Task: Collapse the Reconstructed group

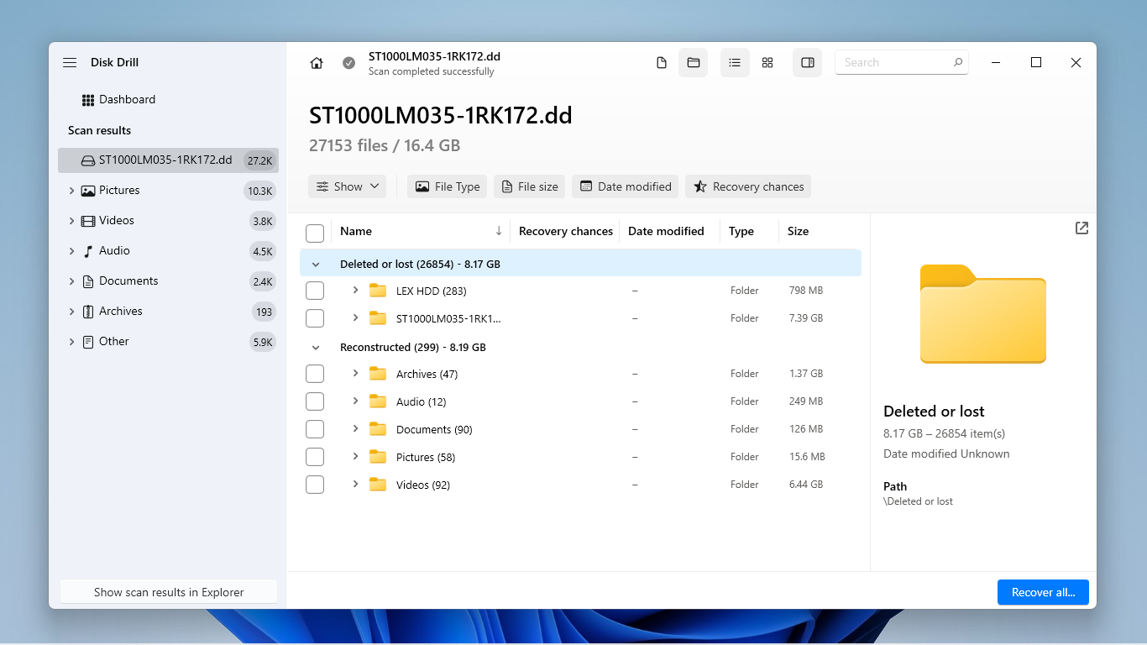Action: pyautogui.click(x=316, y=348)
